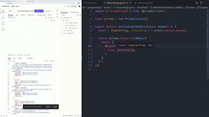The height and width of the screenshot is (117, 209).
Task: Open more options for Hello World request
Action: tap(80, 31)
